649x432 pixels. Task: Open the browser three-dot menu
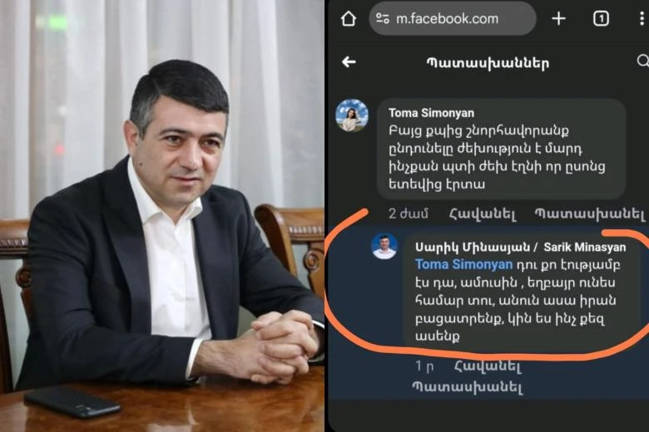(642, 18)
